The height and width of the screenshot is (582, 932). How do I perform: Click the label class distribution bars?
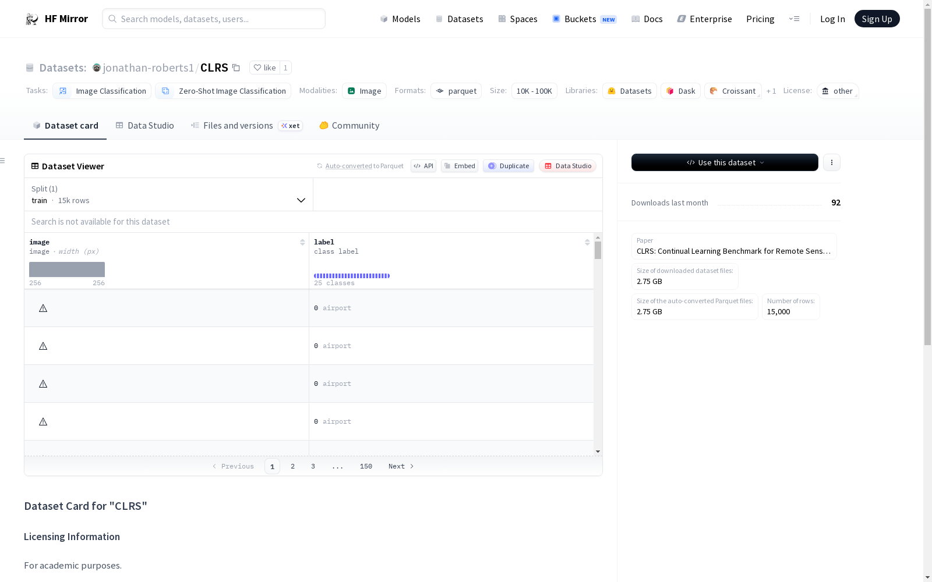(x=352, y=276)
